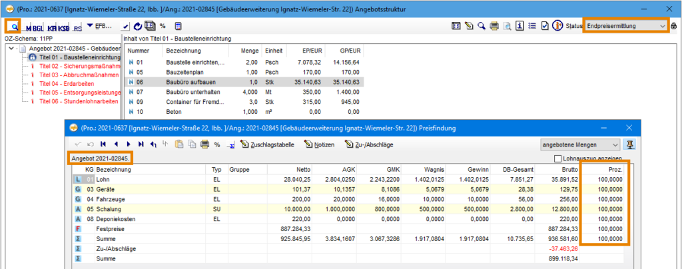
Task: Select Titel 06 - Stundenlohnarbeiten in tree
Action: click(79, 101)
